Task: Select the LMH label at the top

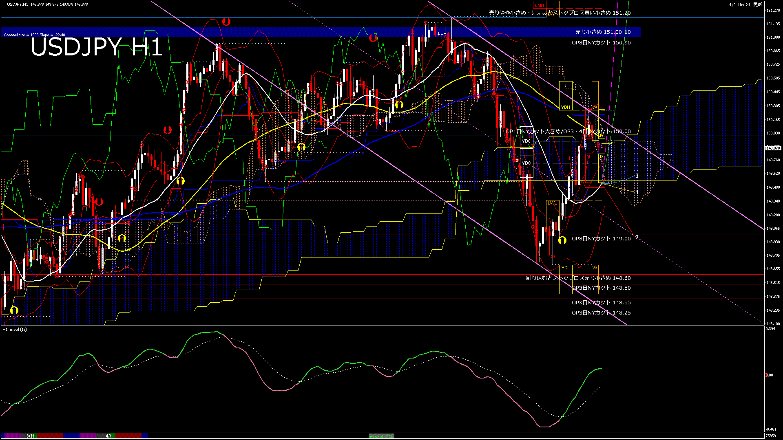Action: [540, 5]
